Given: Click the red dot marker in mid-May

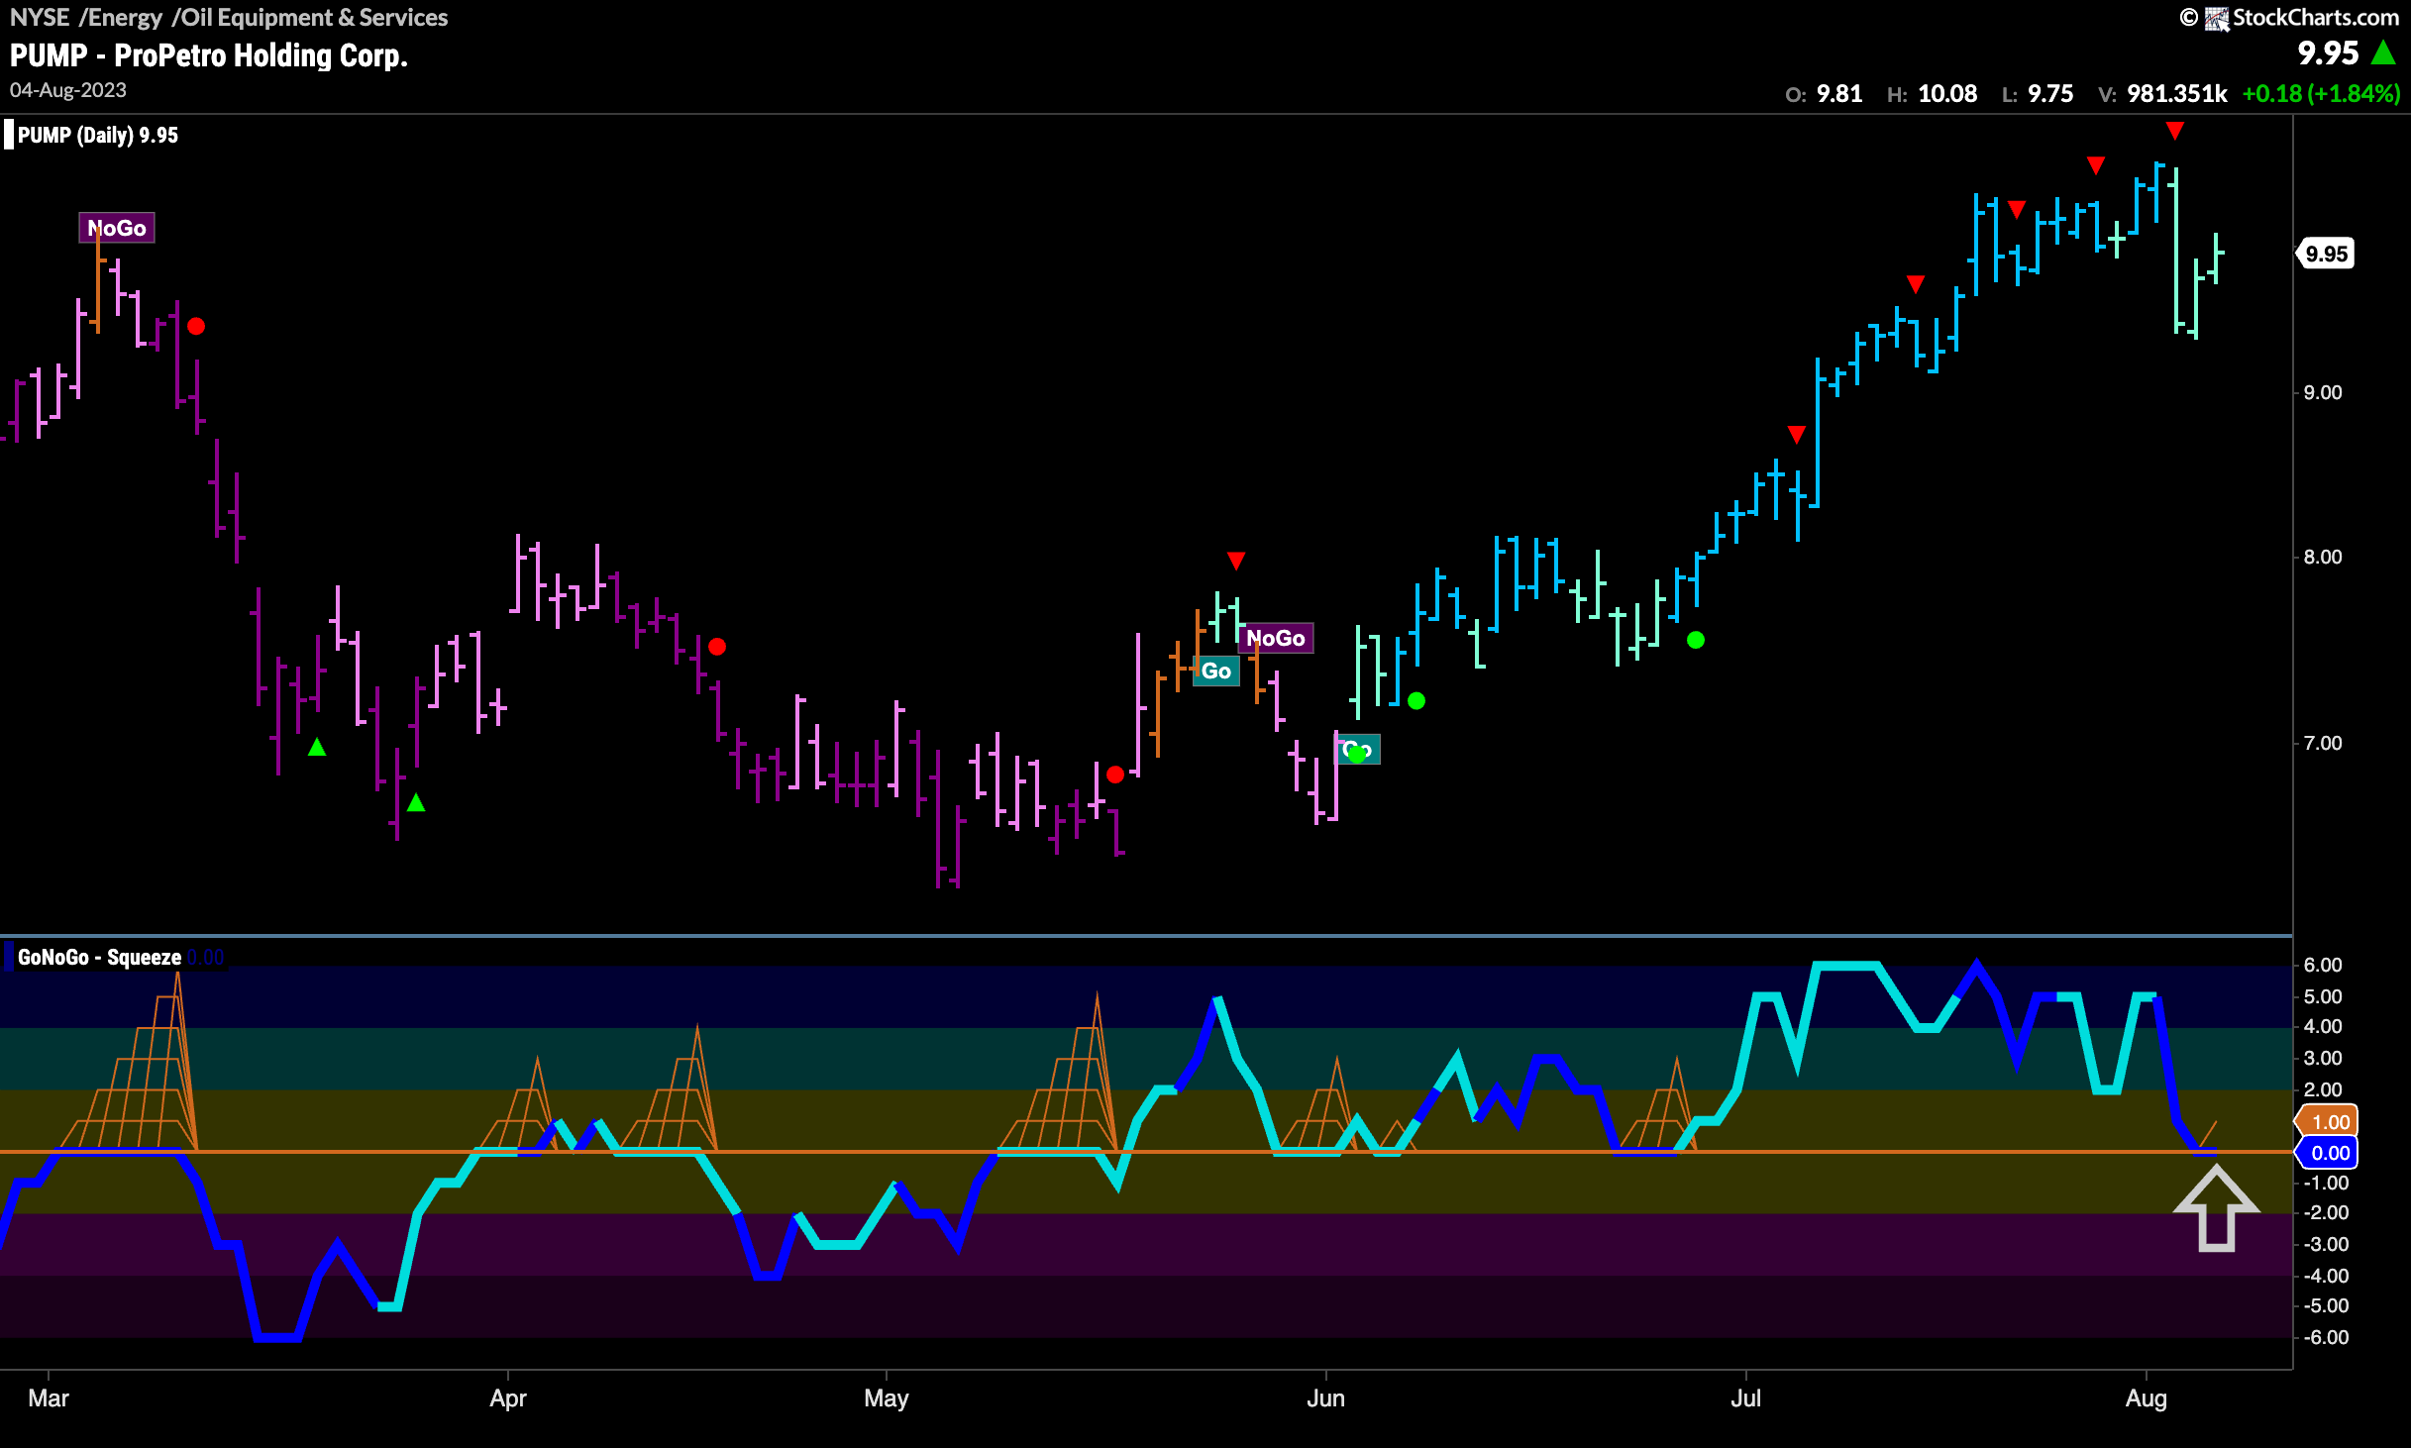Looking at the screenshot, I should coord(1115,775).
